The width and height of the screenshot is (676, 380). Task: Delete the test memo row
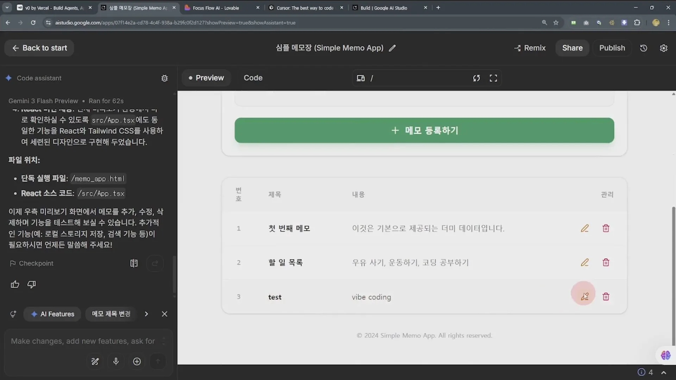[606, 297]
